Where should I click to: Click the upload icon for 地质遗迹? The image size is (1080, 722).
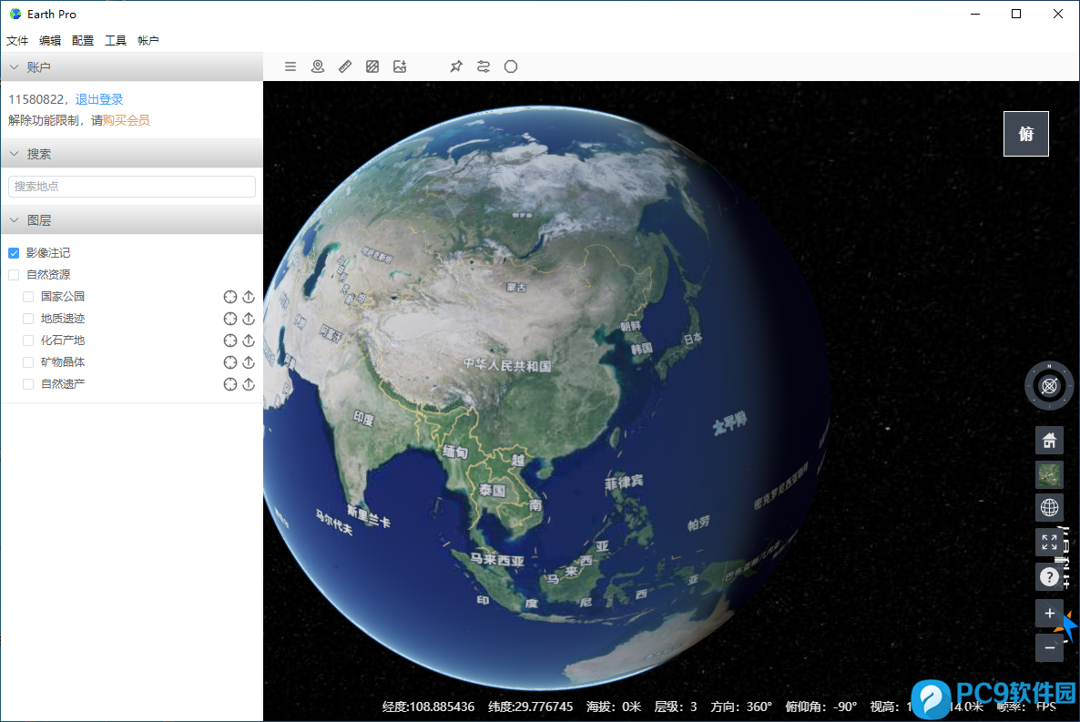point(249,319)
